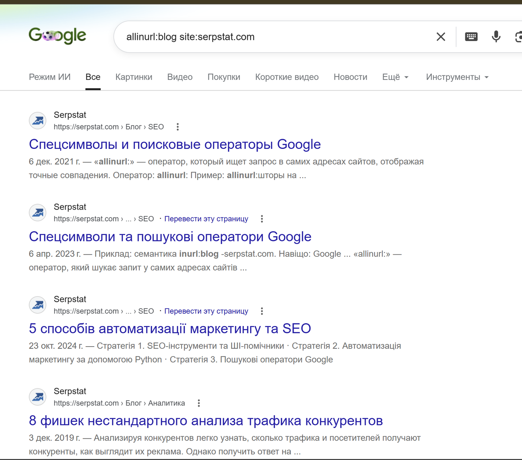Click Serpstat favicon of the first result
The image size is (522, 460).
tap(38, 121)
